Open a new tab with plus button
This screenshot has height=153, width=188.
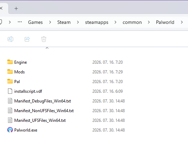[x=16, y=8]
